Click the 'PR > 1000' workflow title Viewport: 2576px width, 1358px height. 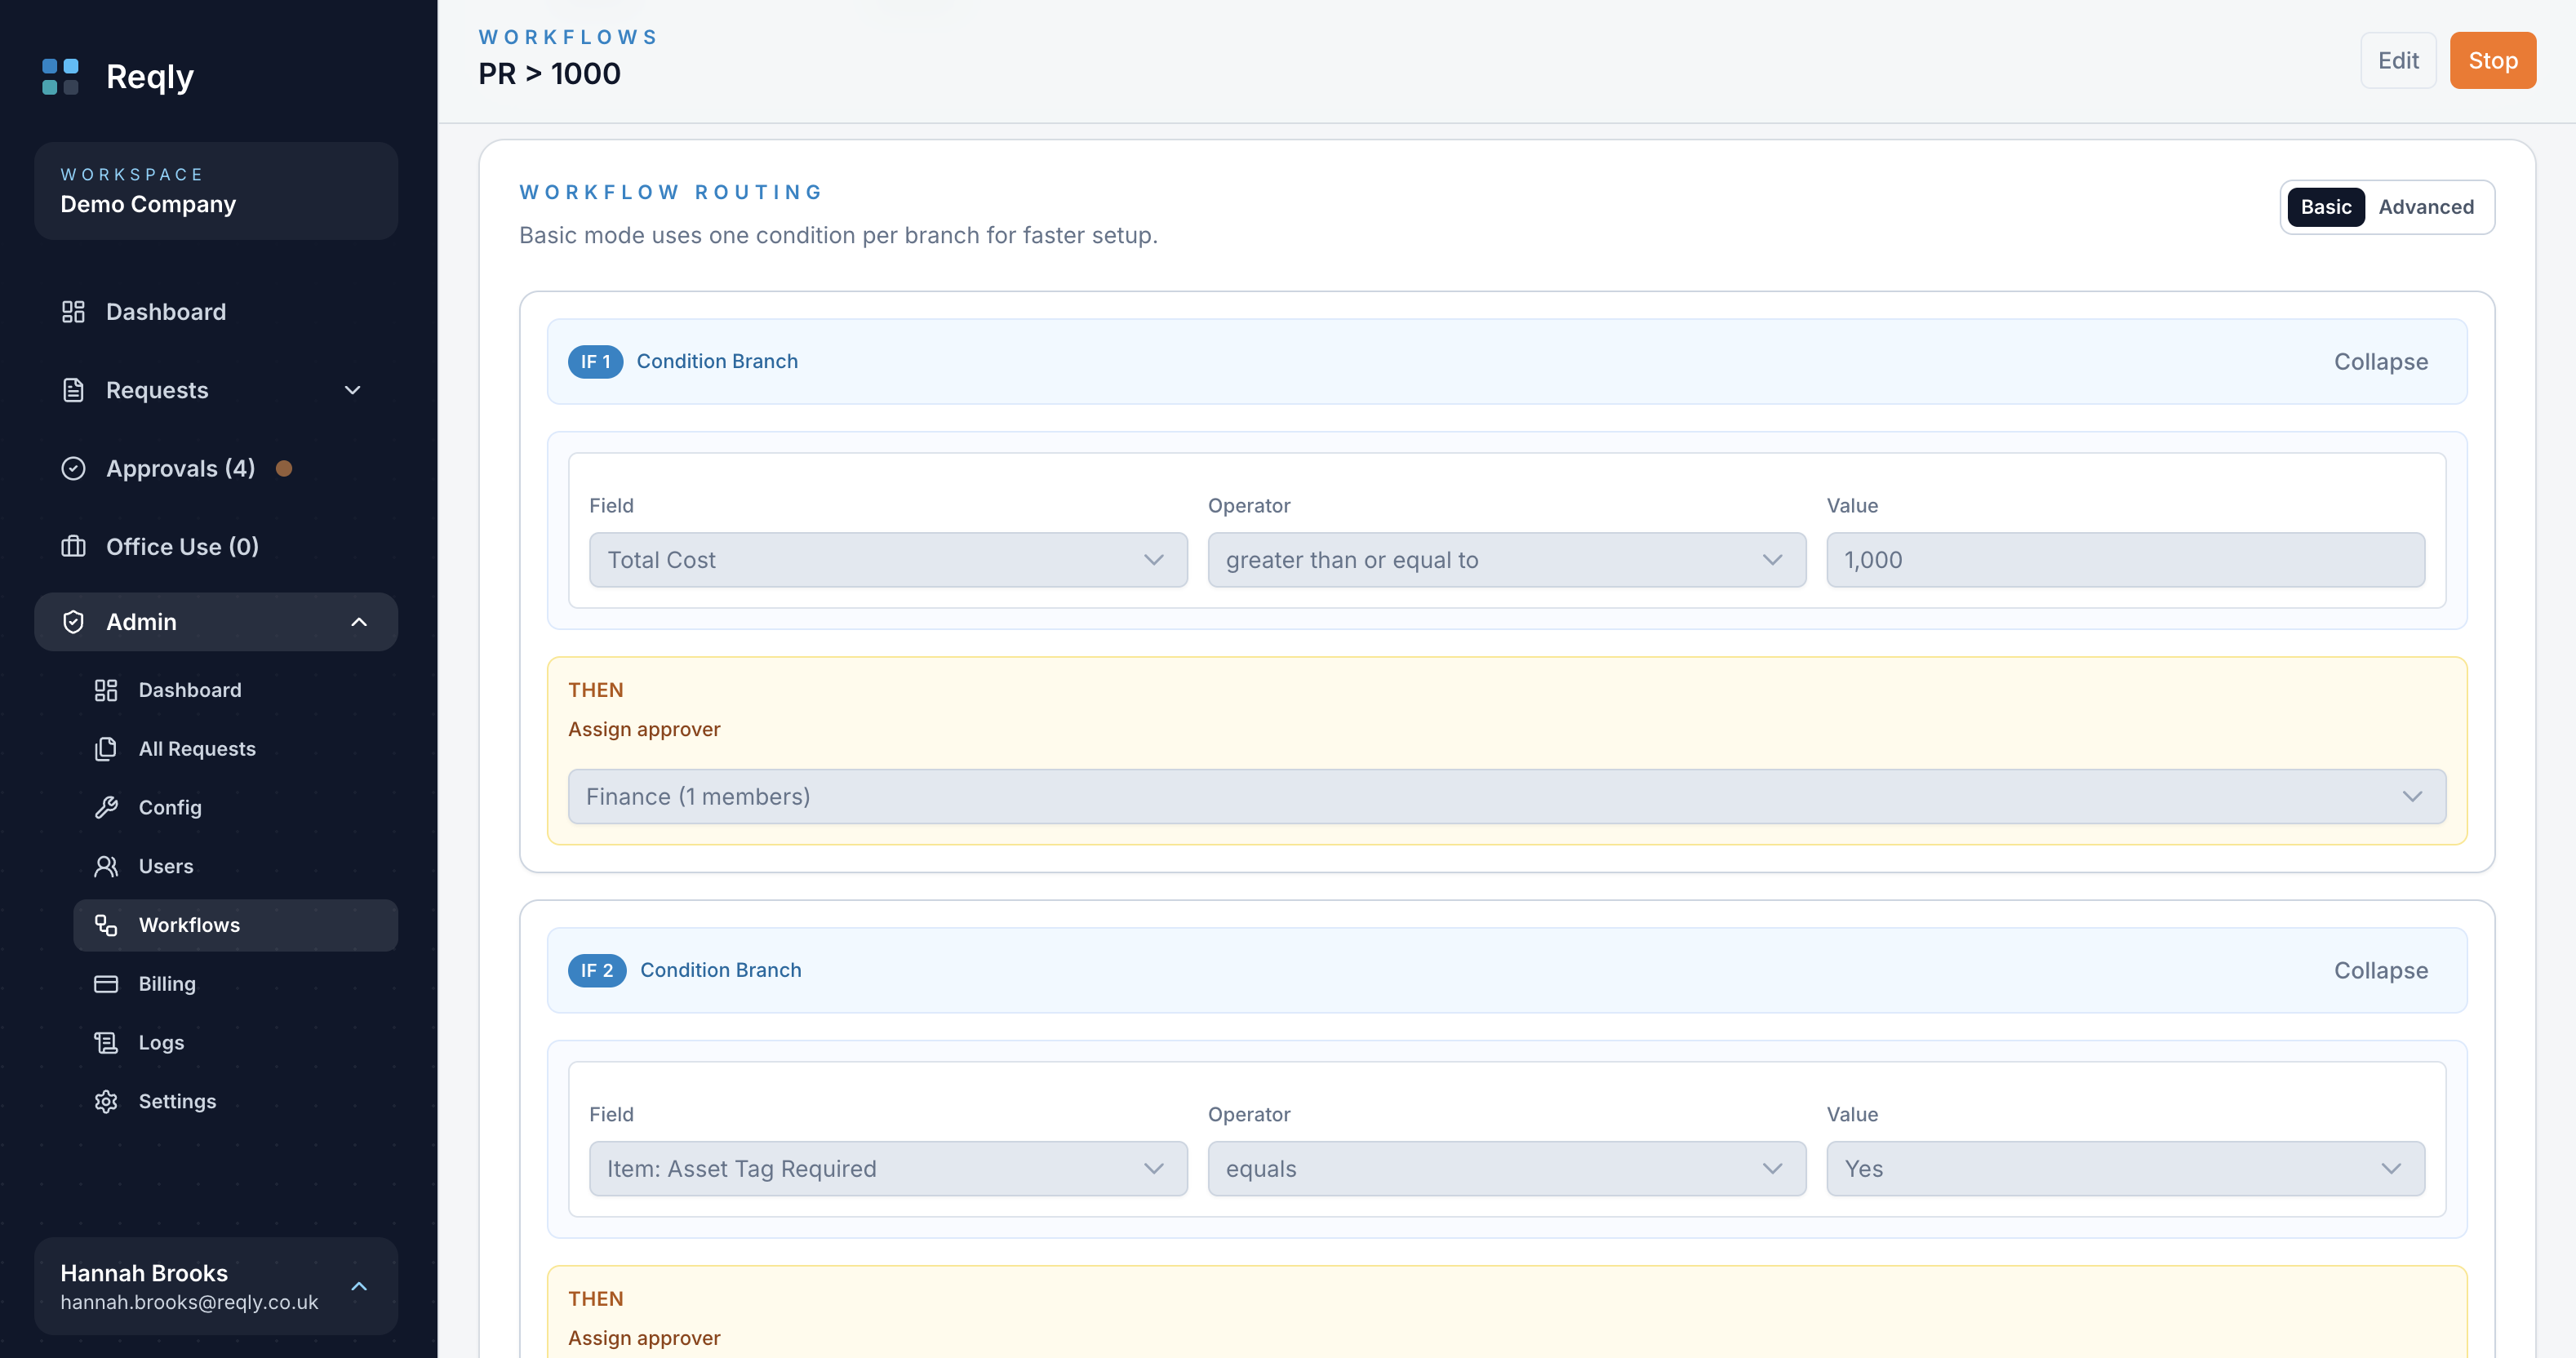(x=549, y=74)
